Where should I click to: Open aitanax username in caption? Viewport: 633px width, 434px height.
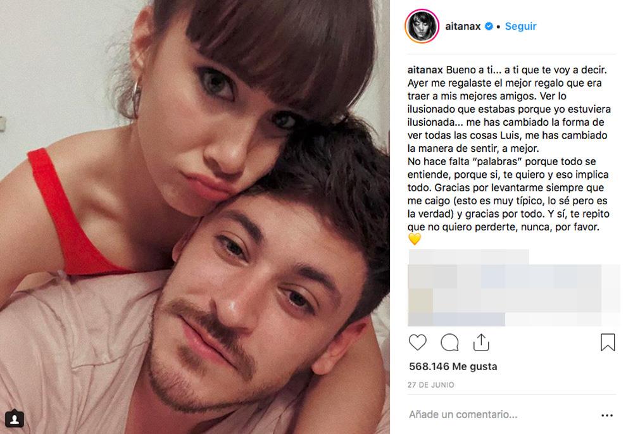point(425,70)
